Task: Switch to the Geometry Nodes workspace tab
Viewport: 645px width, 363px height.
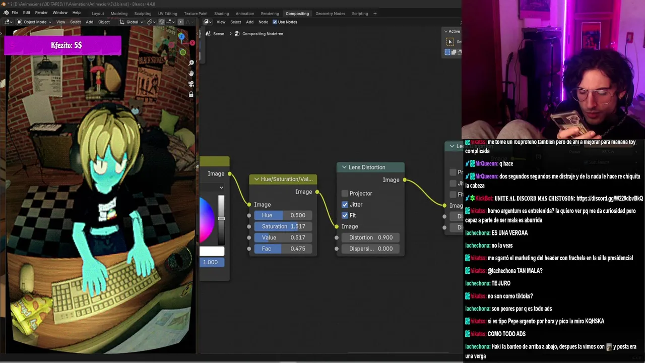Action: pos(331,14)
